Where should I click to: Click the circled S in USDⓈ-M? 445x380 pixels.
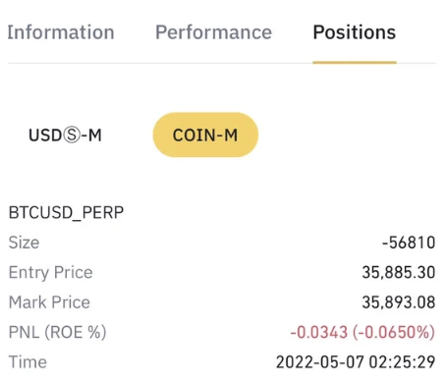click(71, 136)
